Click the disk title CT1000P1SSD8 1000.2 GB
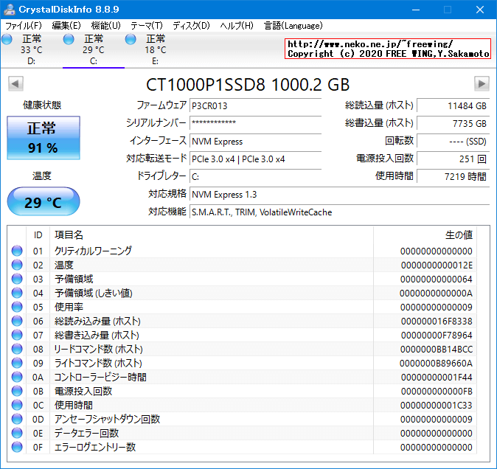 [248, 85]
